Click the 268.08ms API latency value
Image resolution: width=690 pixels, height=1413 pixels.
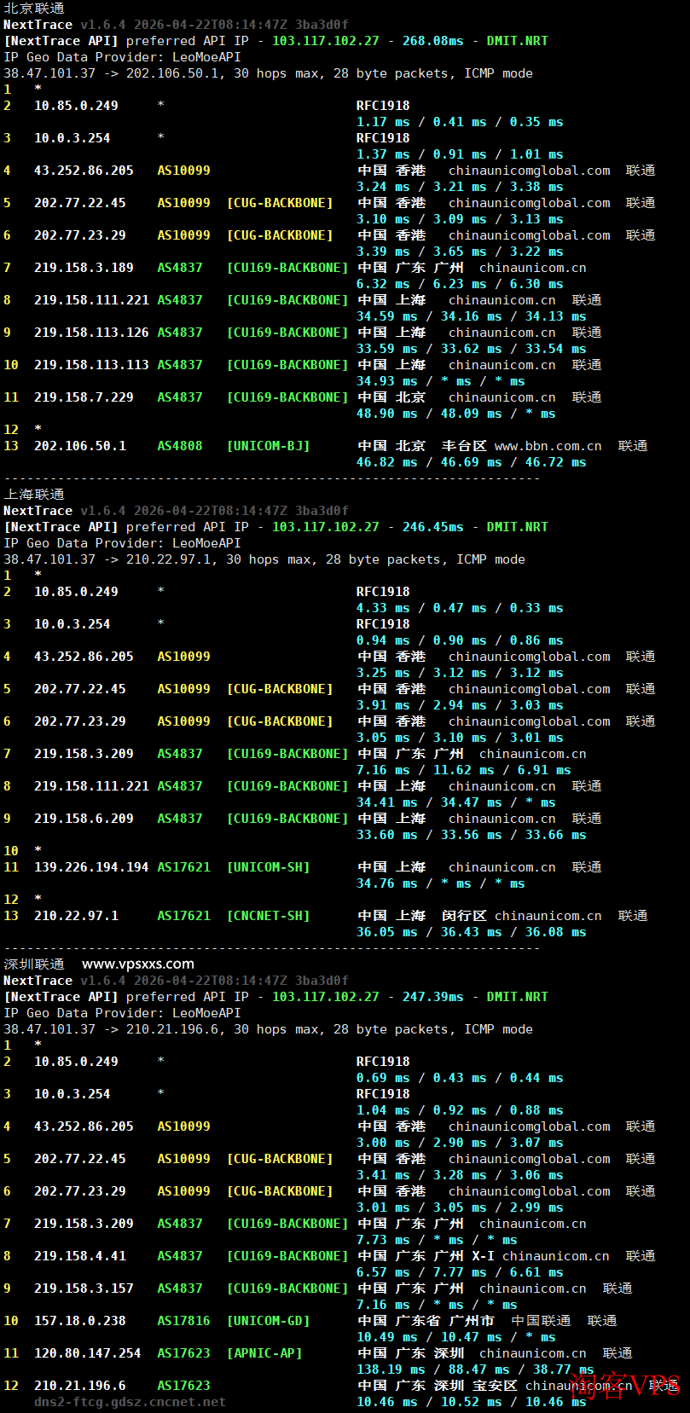point(433,41)
